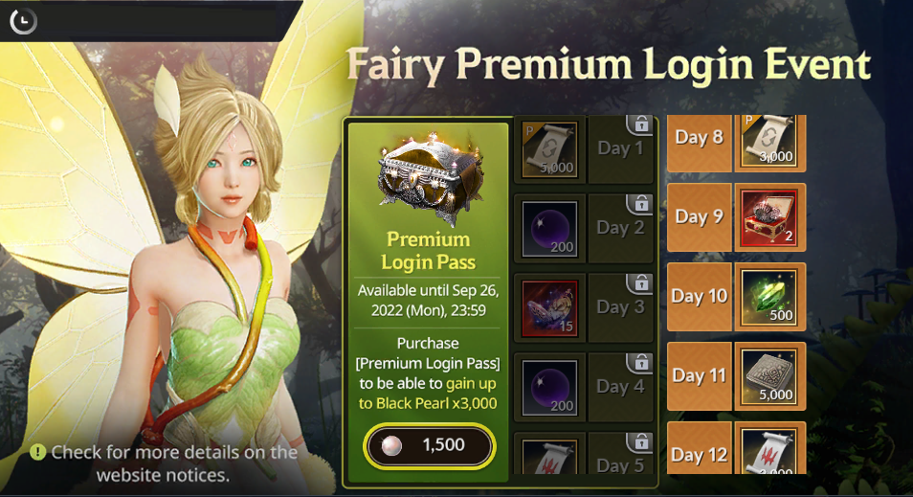Click the Day 10 green crystal reward
Screen dimensions: 913x497
(769, 297)
